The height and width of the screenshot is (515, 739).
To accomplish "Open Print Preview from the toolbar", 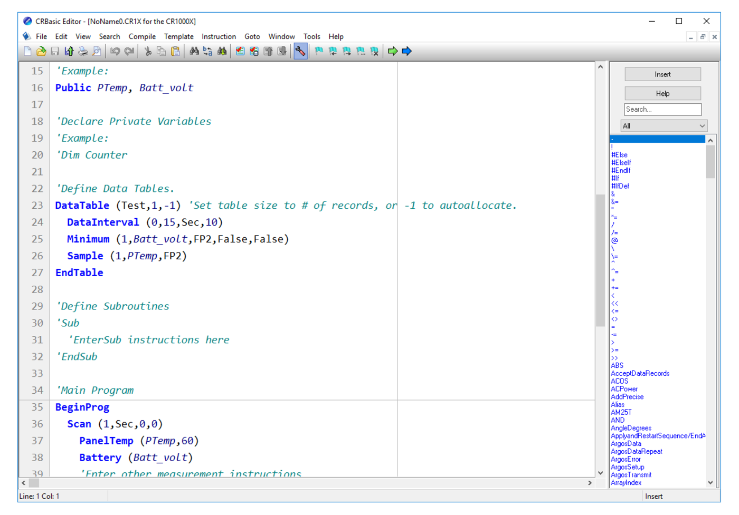I will [97, 51].
